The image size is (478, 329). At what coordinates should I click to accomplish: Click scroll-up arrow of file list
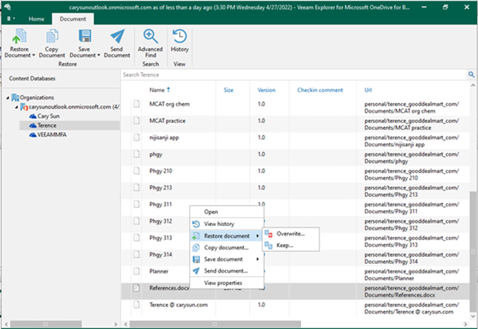[x=472, y=85]
